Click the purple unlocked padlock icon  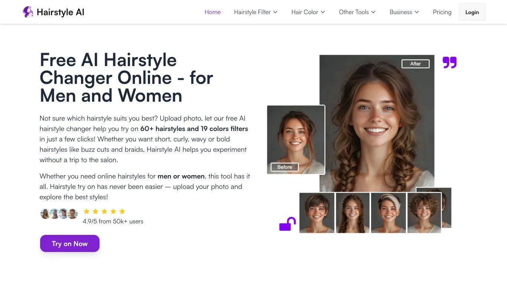coord(287,224)
